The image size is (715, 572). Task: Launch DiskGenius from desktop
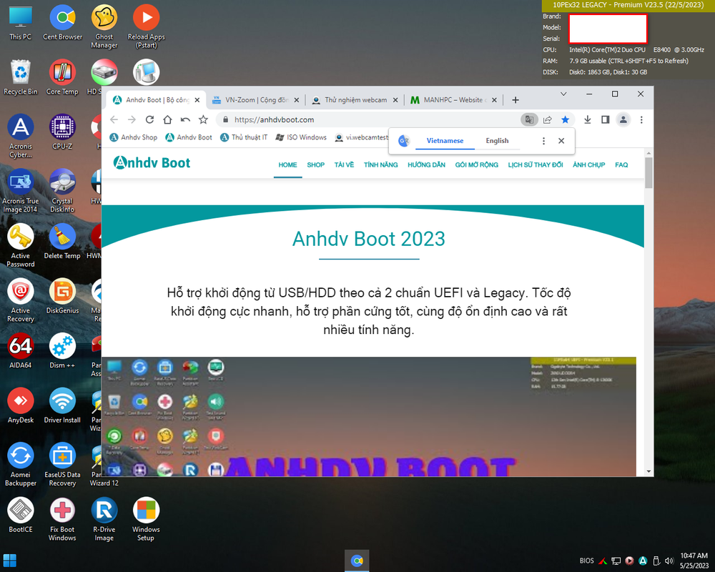click(x=62, y=297)
